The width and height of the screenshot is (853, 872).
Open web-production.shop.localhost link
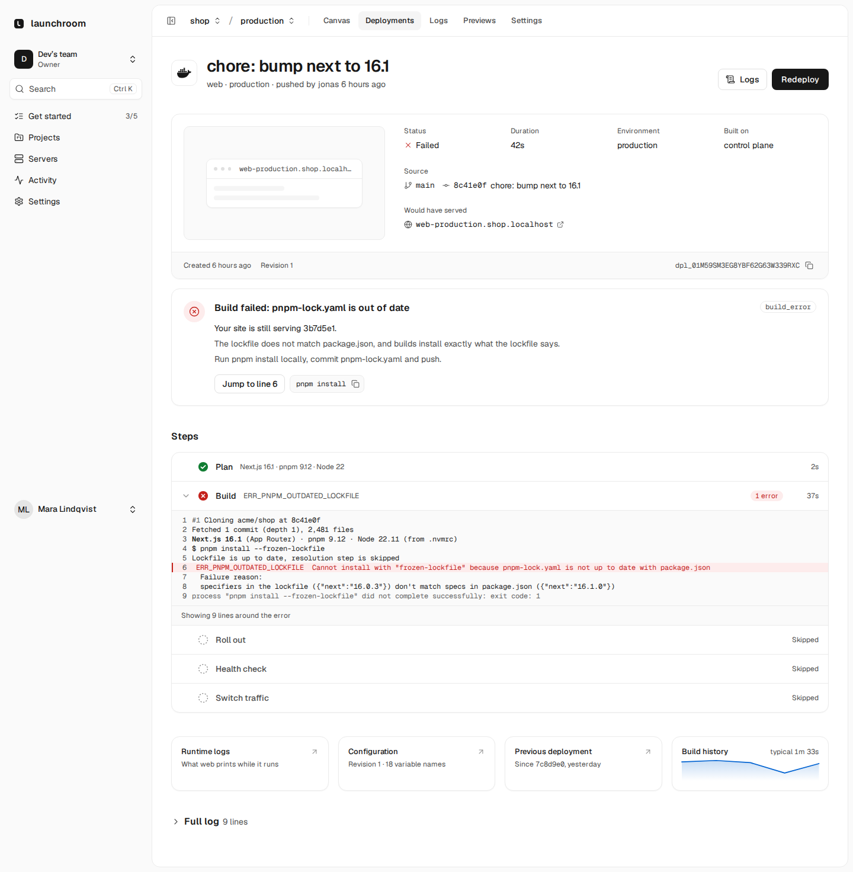484,225
